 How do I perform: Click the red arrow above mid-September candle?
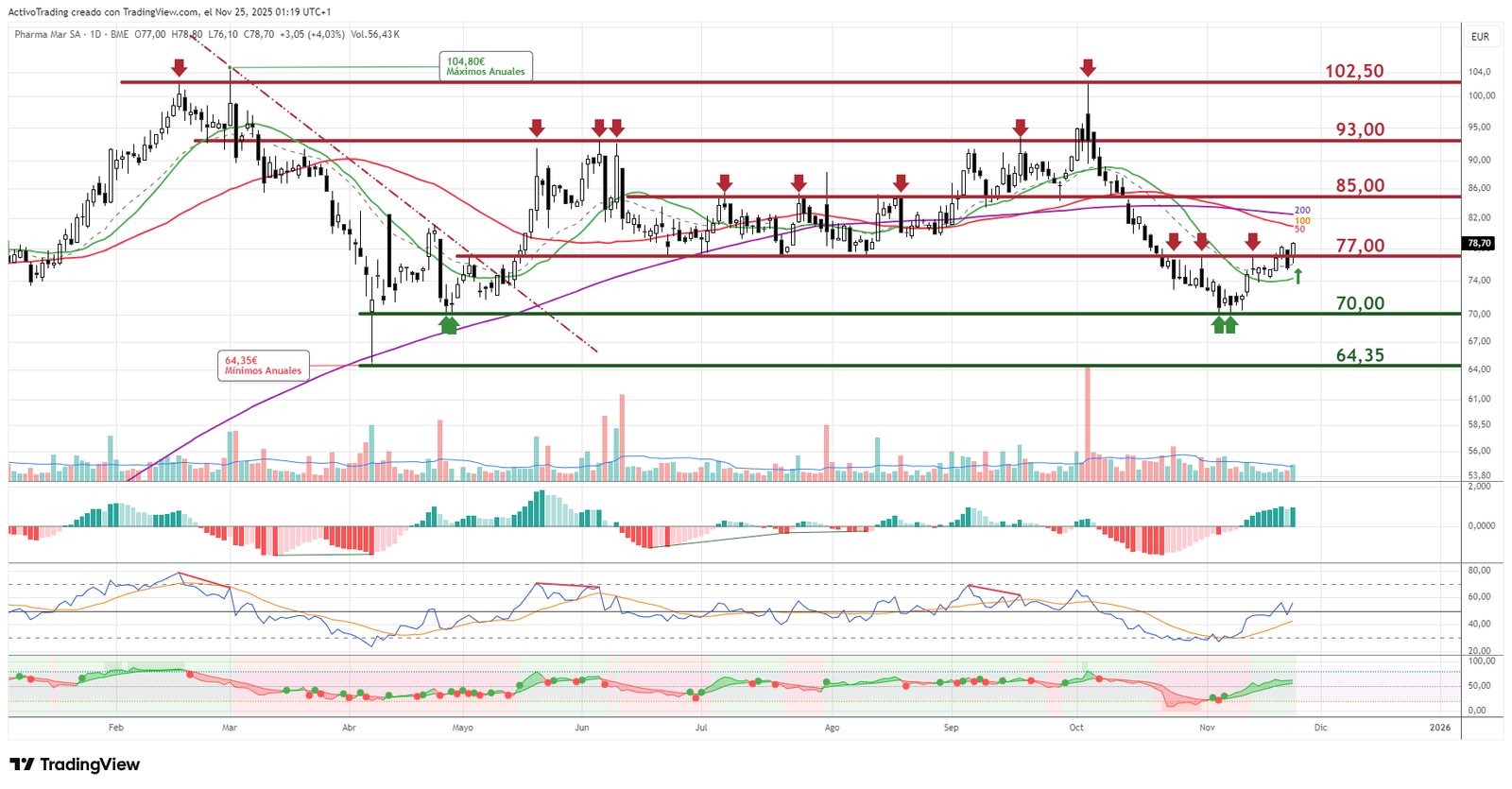pos(1021,128)
